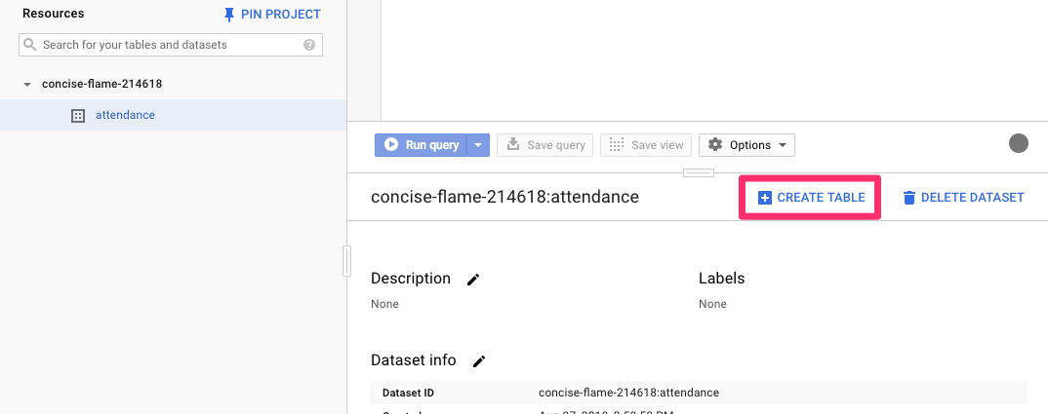Image resolution: width=1048 pixels, height=414 pixels.
Task: Select the attendance dataset in Resources
Action: tap(125, 115)
